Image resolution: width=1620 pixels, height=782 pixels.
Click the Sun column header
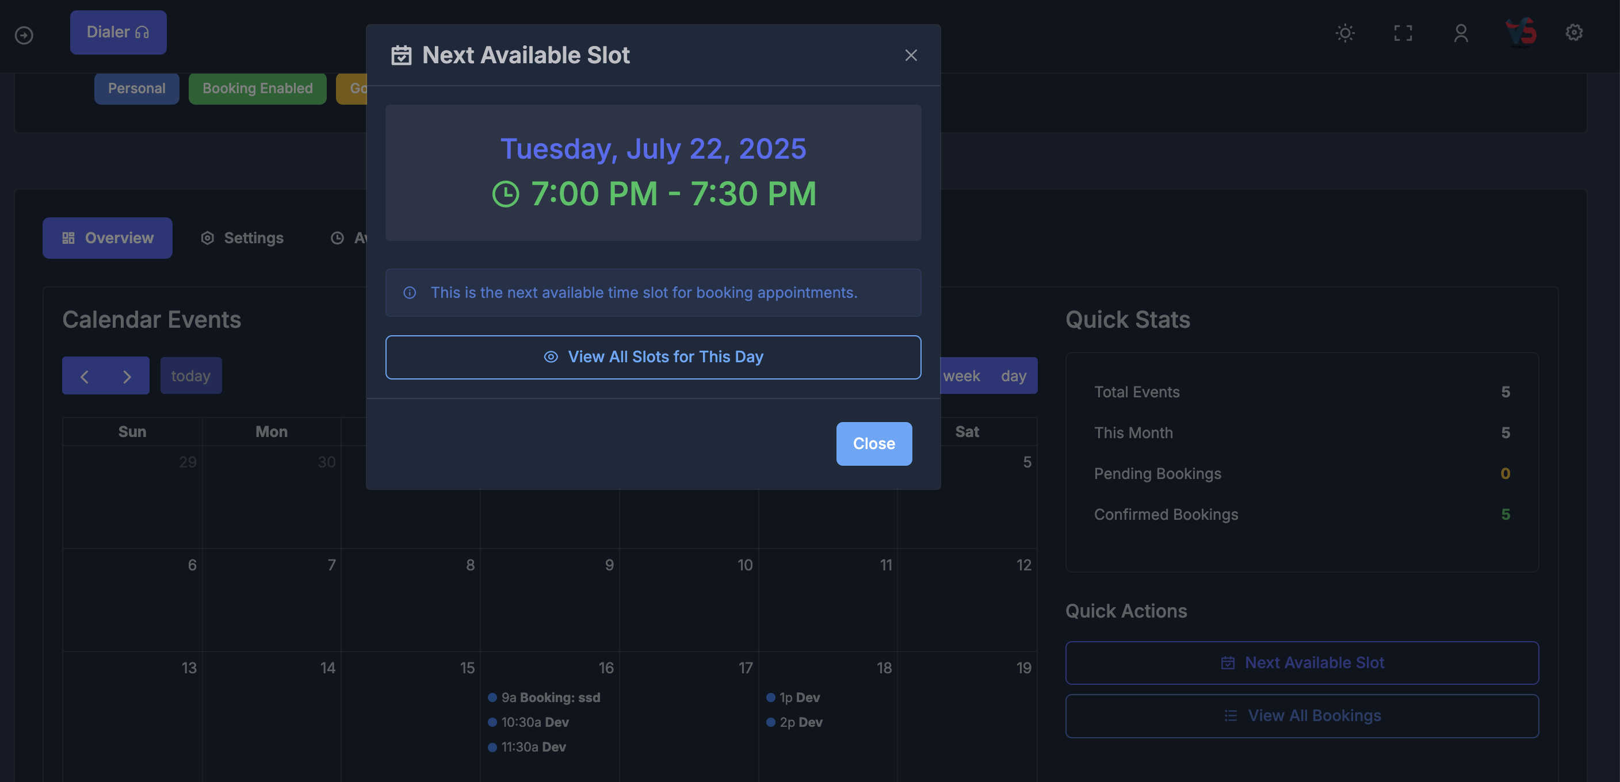click(132, 432)
